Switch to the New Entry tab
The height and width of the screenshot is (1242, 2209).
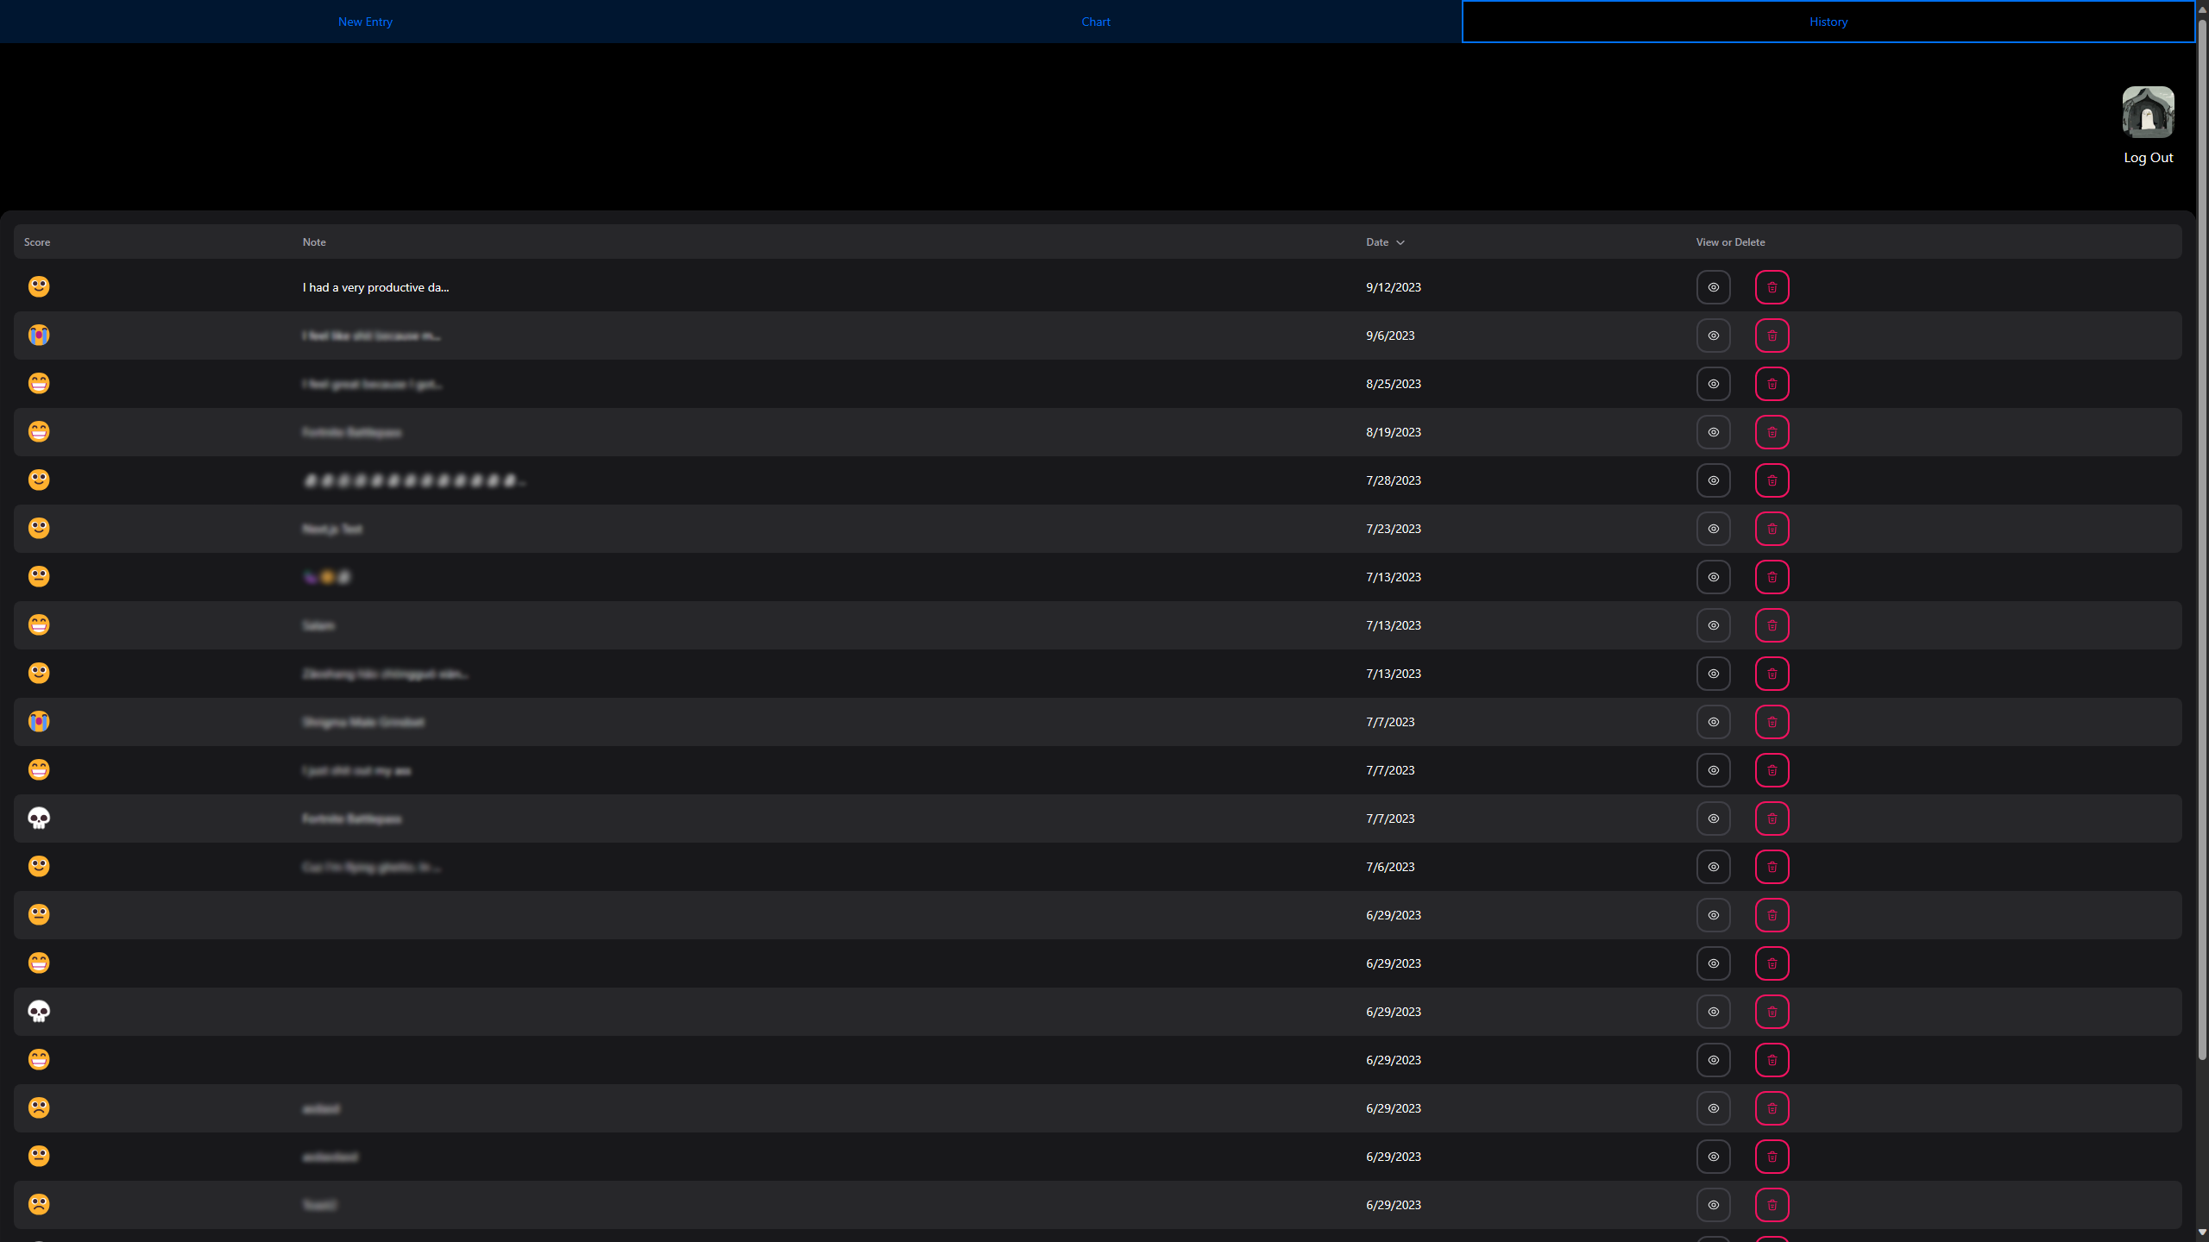[365, 22]
